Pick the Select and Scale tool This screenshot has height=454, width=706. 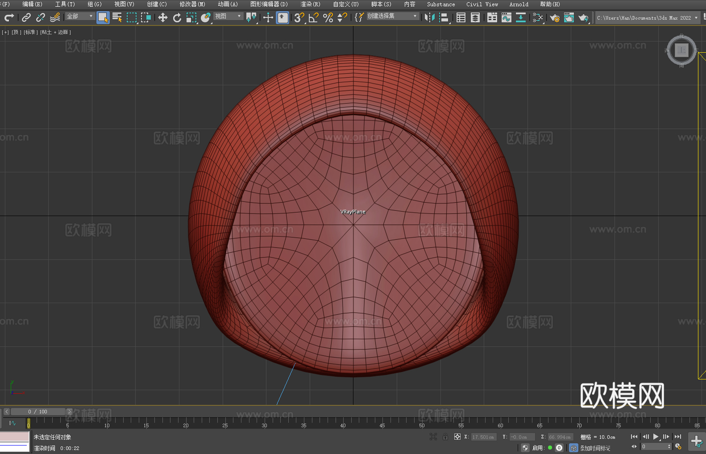point(191,17)
